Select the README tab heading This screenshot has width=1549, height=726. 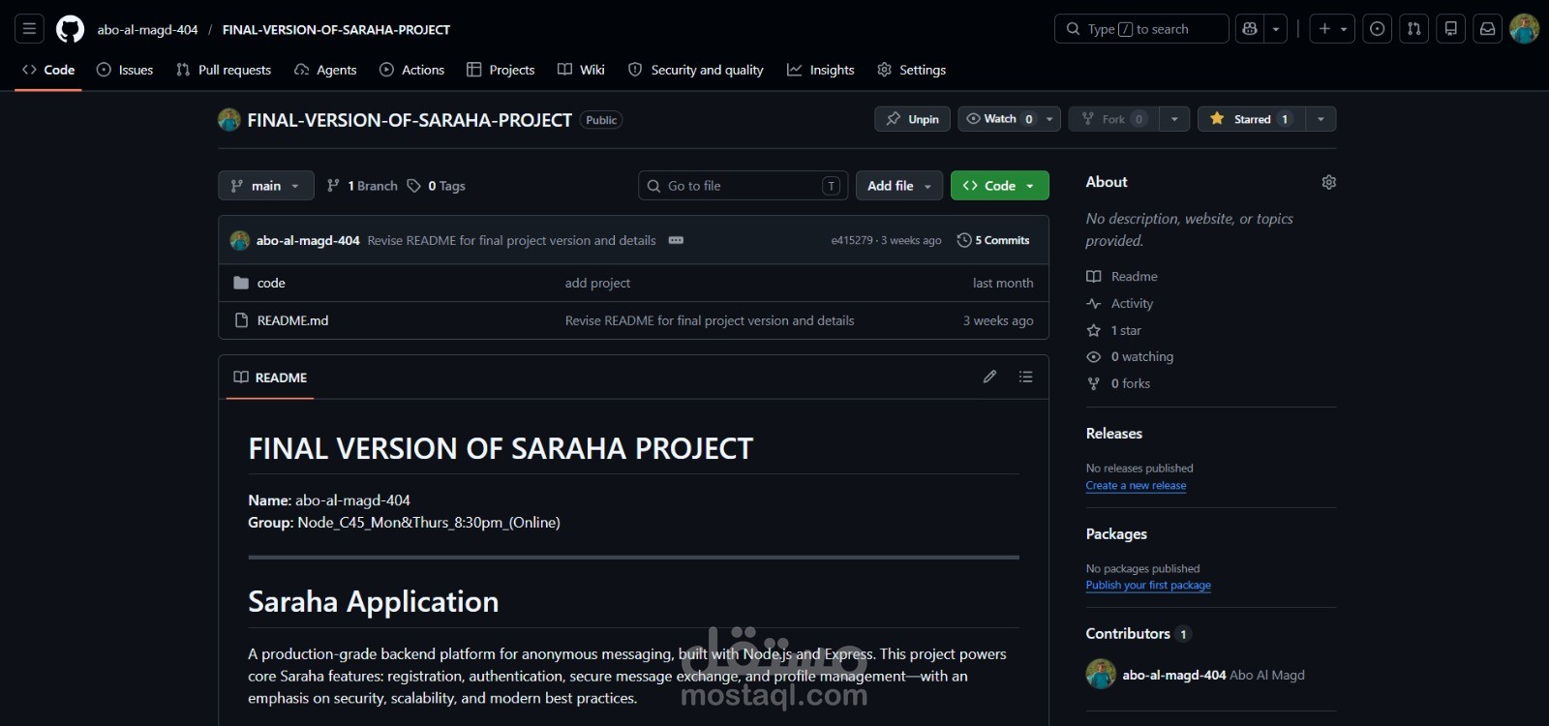coord(270,378)
